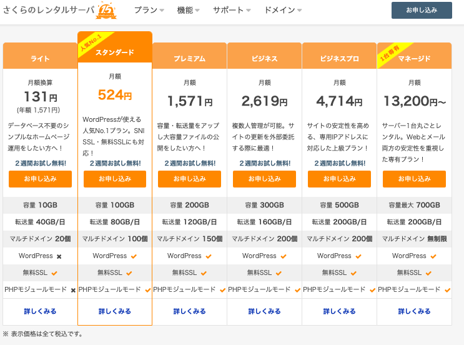Open 詳しくみる for the プレミアム plan

190,311
